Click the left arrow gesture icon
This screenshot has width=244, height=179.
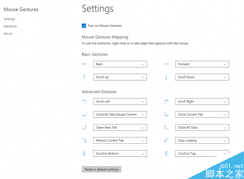84,64
